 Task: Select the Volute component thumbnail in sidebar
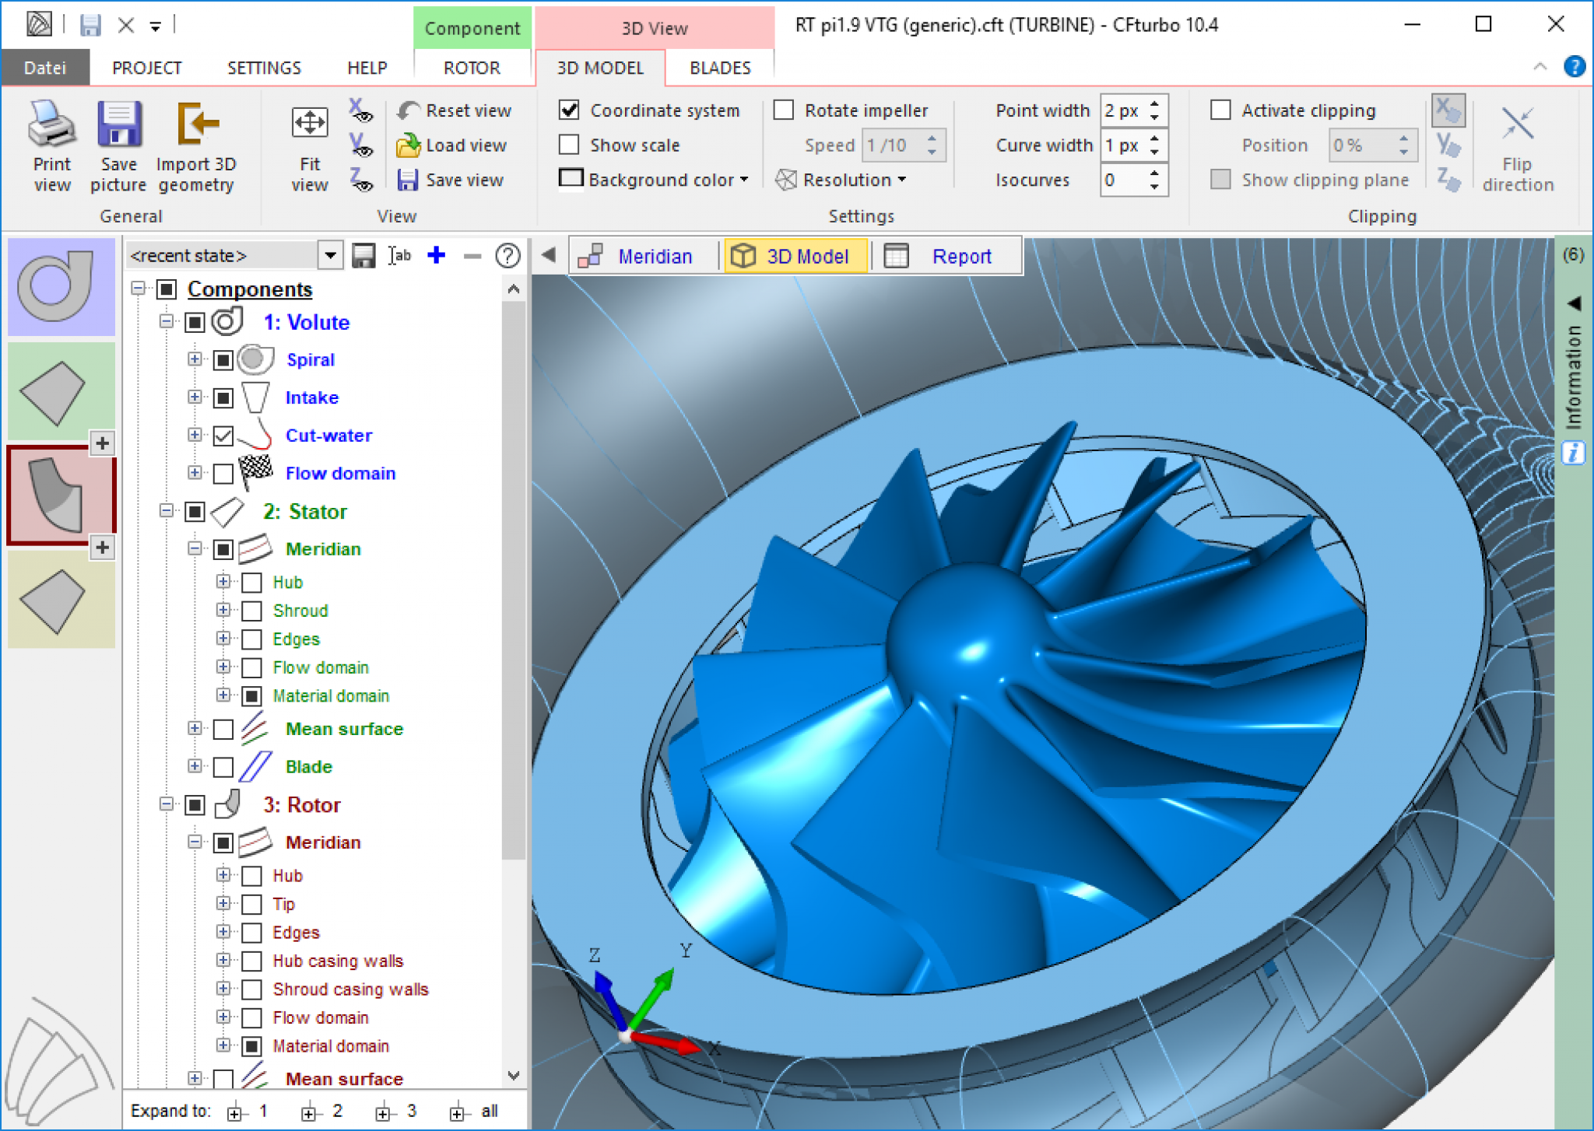[x=61, y=287]
